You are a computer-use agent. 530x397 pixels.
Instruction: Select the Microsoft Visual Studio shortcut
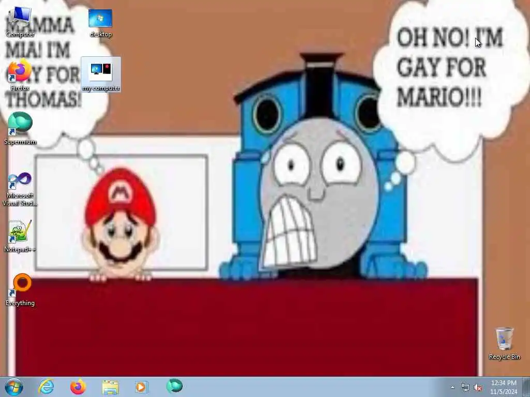pyautogui.click(x=20, y=189)
